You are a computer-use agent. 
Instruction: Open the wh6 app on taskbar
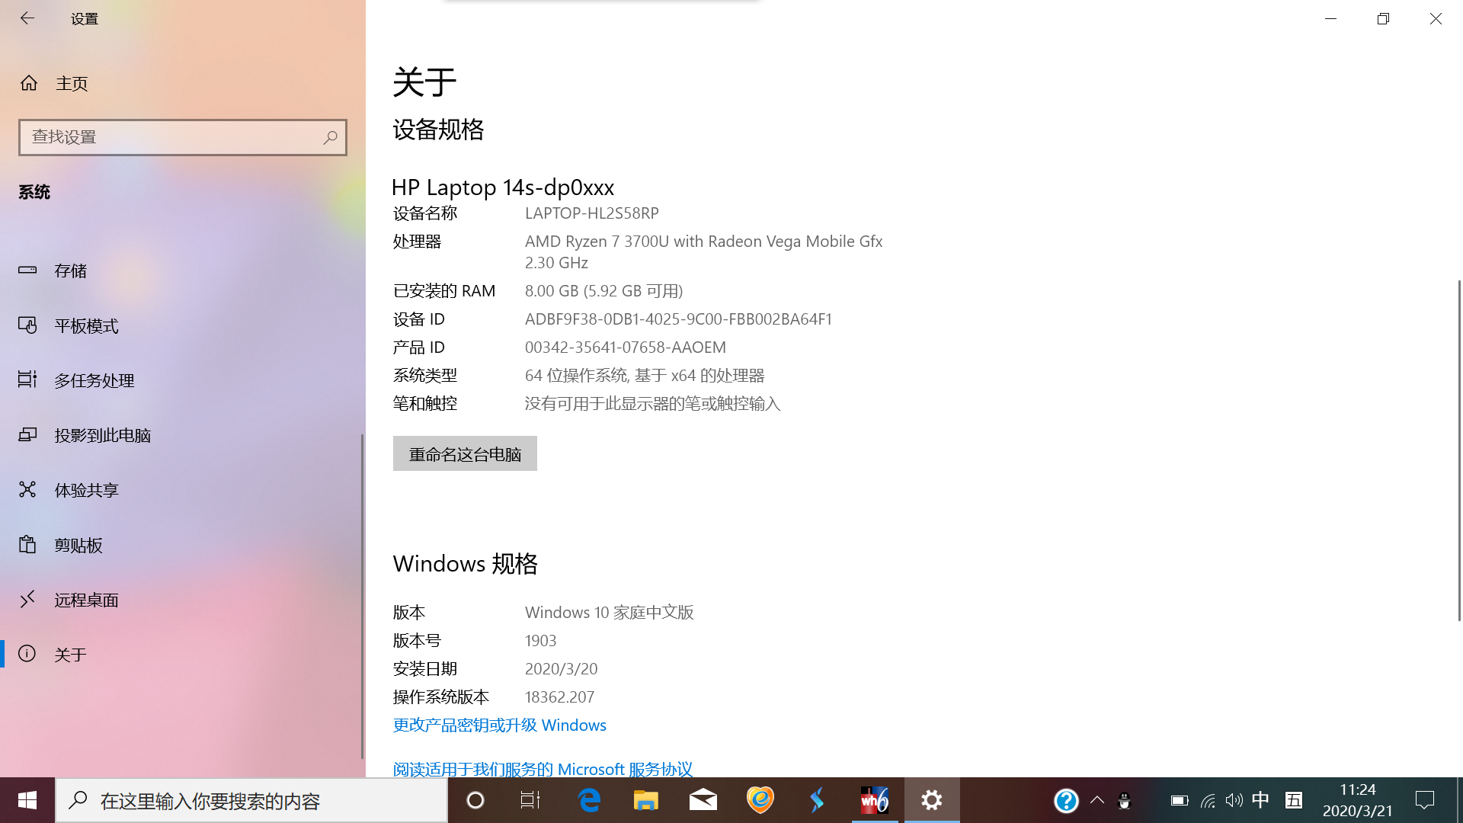pos(875,800)
